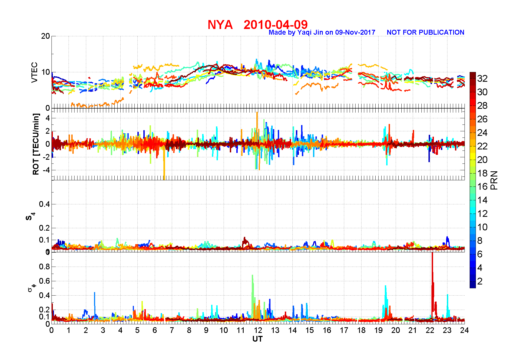Click the "0.6" tick on the sigma-phi axis
The height and width of the screenshot is (360, 516).
[x=44, y=281]
